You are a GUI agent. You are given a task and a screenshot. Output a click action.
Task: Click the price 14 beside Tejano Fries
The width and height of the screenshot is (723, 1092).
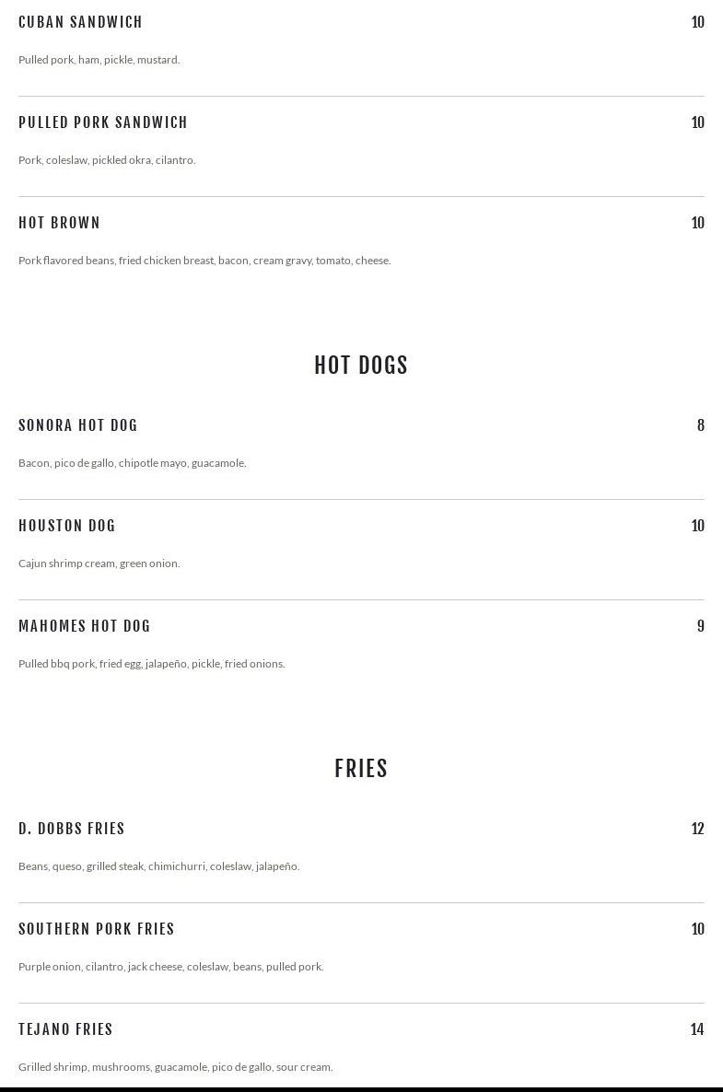click(697, 1029)
